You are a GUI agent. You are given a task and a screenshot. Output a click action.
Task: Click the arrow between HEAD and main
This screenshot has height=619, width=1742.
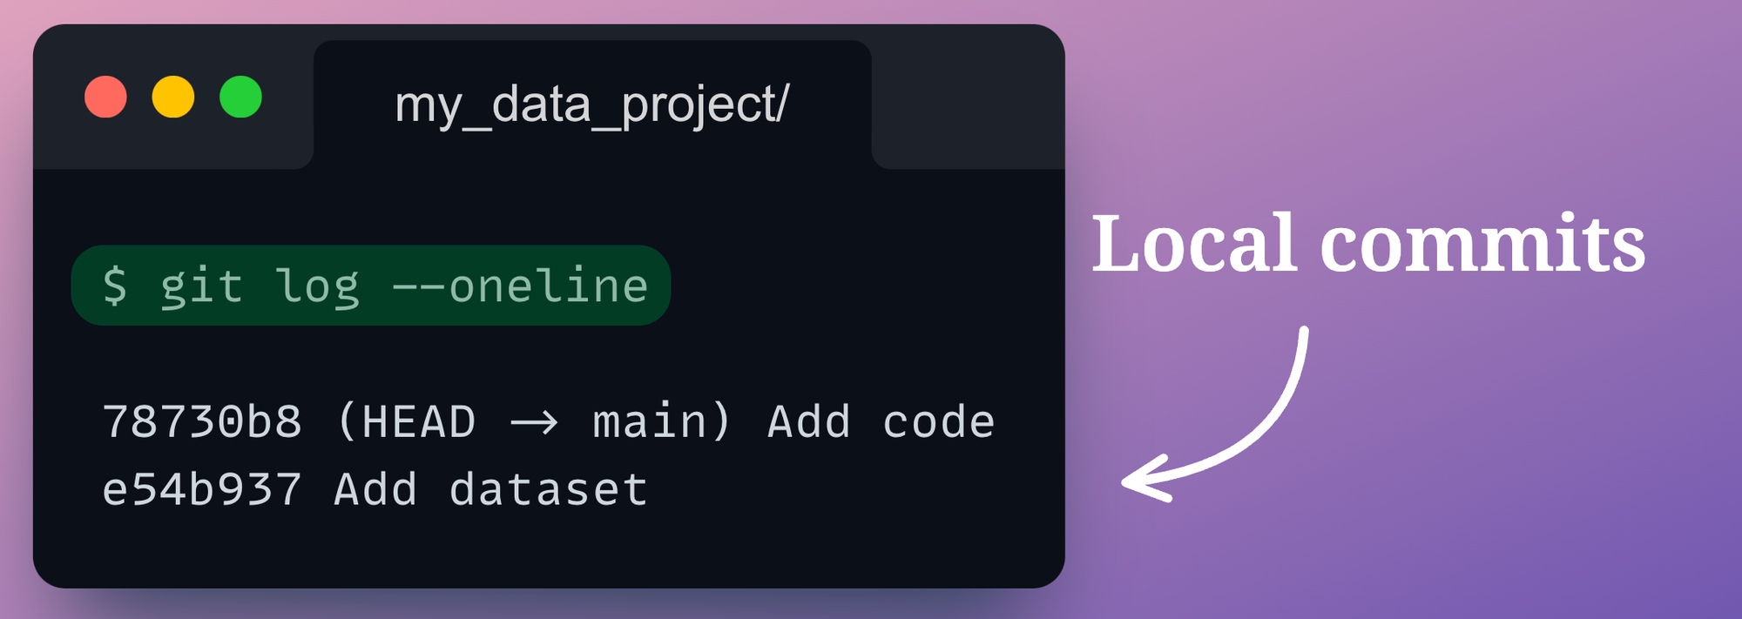point(534,424)
